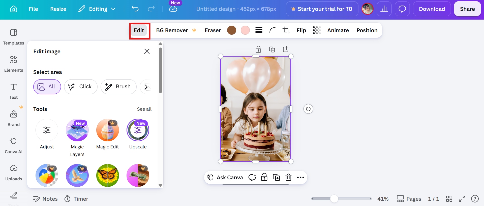
Task: Open the Timer at the bottom
Action: 76,199
